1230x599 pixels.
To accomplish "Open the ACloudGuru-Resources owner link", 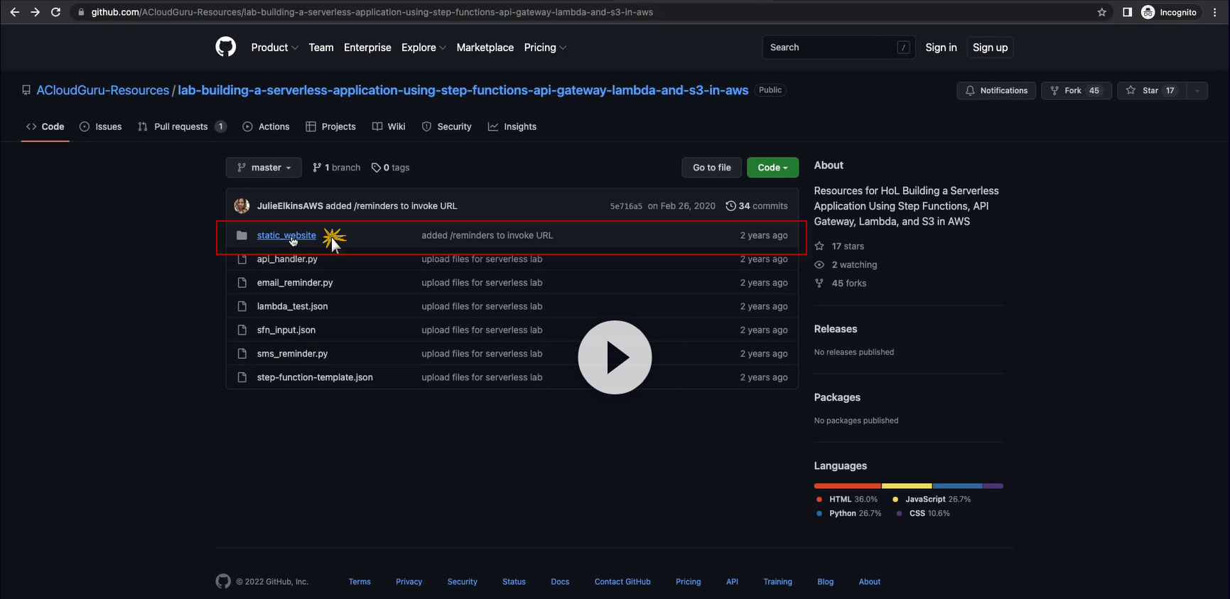I will 103,90.
